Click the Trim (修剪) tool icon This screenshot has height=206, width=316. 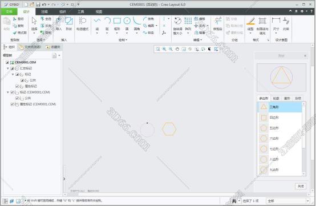coord(218,21)
